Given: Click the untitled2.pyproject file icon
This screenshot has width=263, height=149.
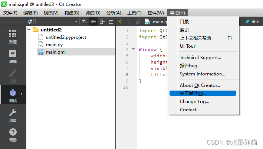Looking at the screenshot, I should [x=41, y=37].
